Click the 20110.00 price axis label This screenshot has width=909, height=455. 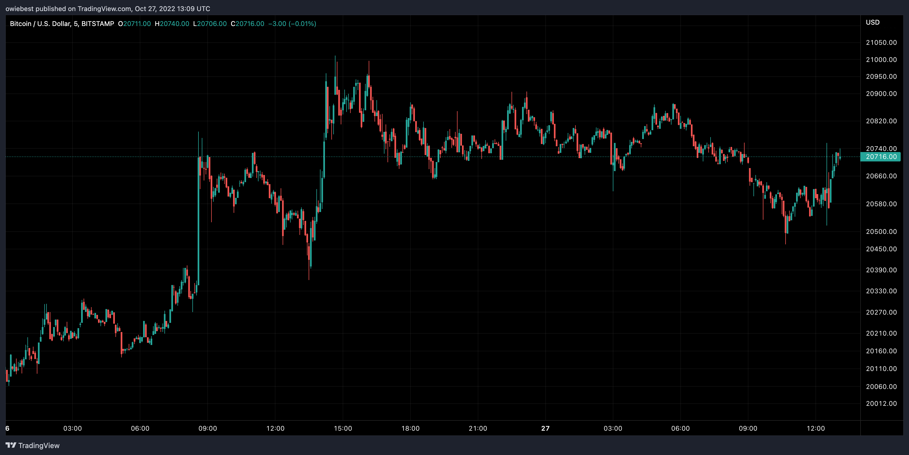881,369
